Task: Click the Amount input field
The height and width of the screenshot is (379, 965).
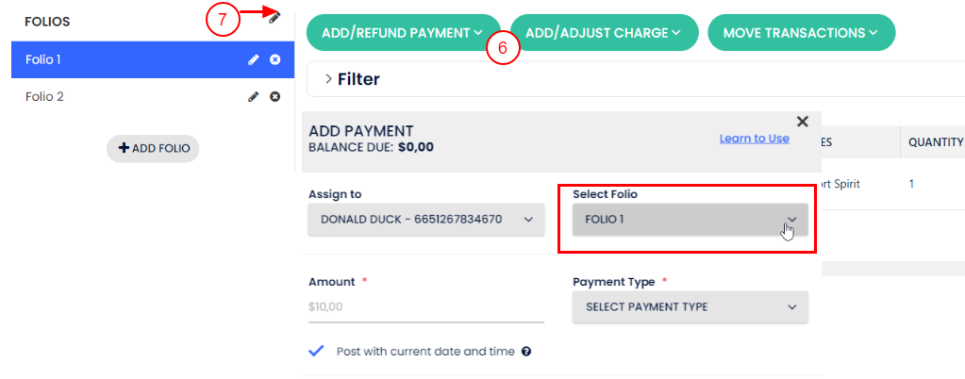Action: point(425,306)
